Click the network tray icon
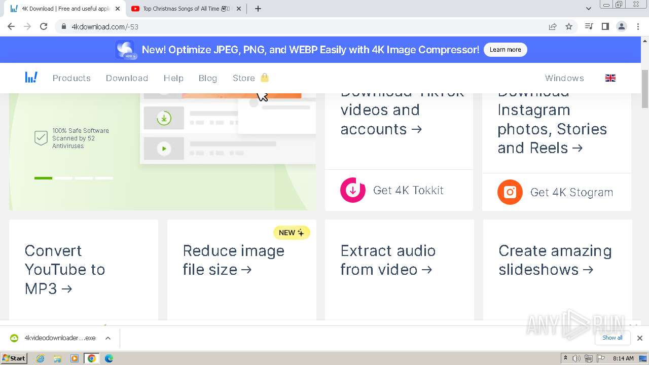This screenshot has width=649, height=365. click(588, 358)
